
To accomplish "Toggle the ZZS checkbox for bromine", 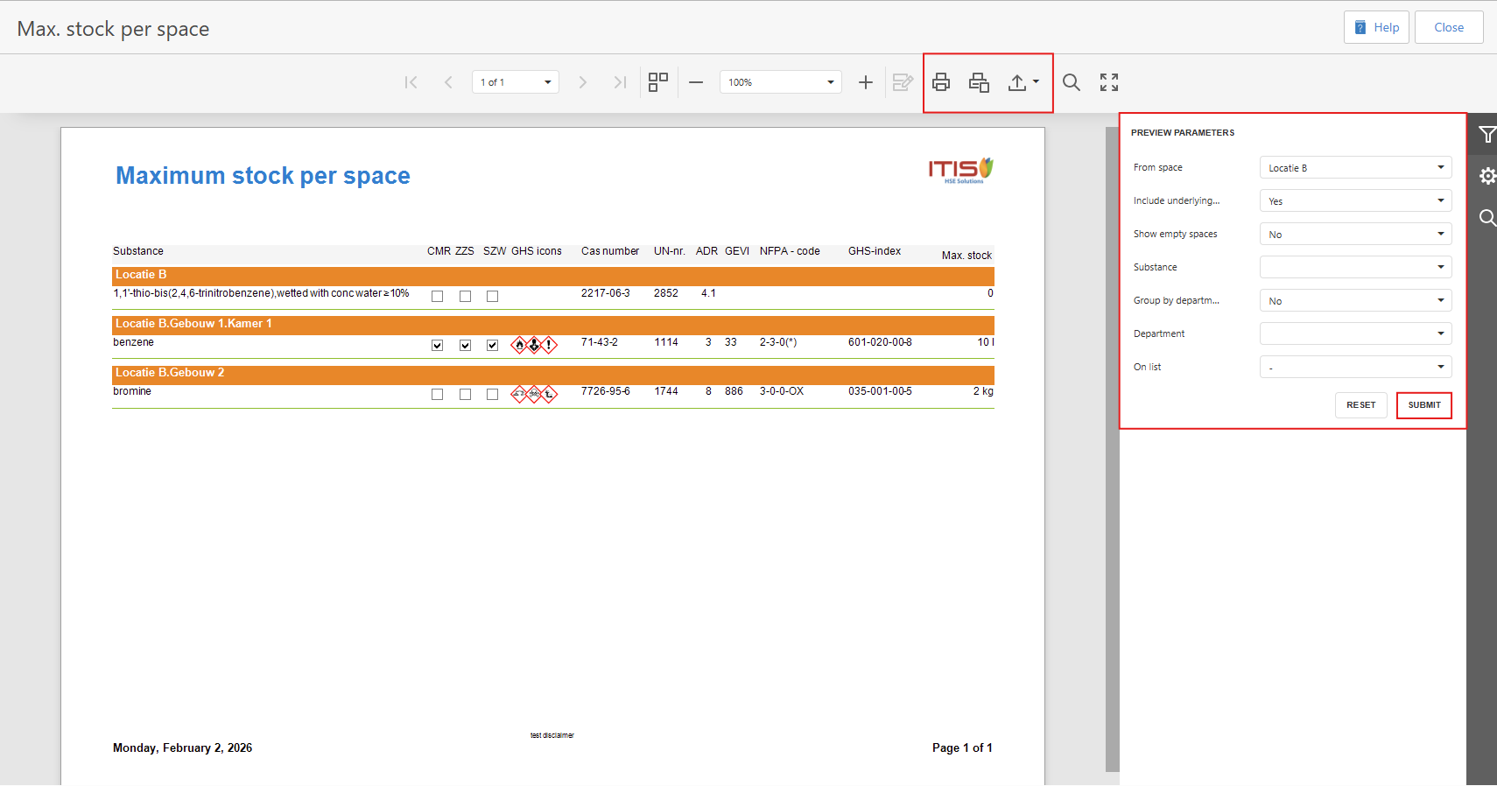I will tap(465, 395).
